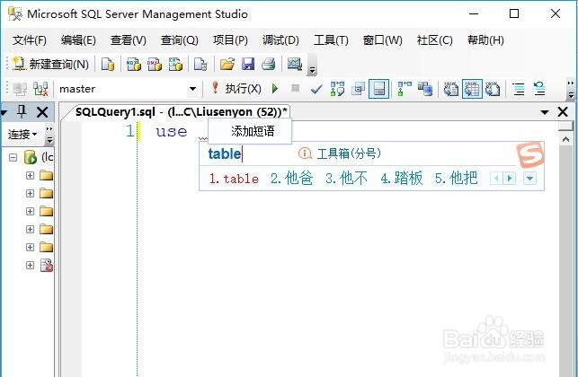This screenshot has height=377, width=578.
Task: Click the Uncomment Selected Lines icon
Action: [539, 89]
